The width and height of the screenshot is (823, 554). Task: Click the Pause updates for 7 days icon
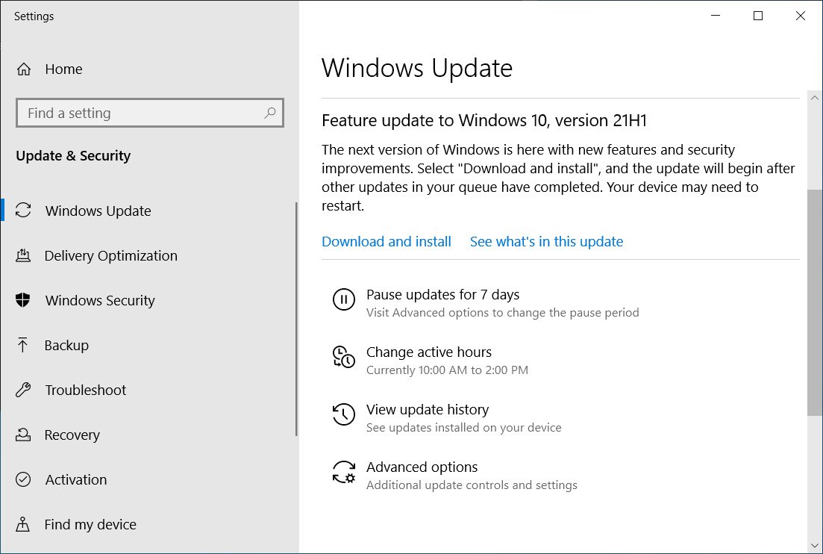click(343, 300)
